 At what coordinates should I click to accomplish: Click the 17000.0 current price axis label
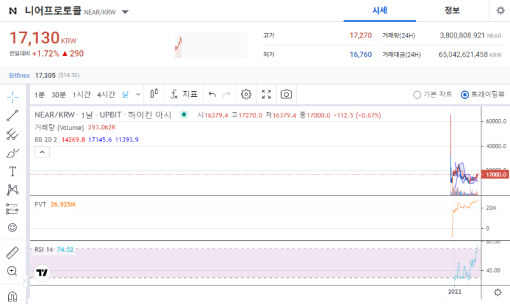(x=494, y=175)
